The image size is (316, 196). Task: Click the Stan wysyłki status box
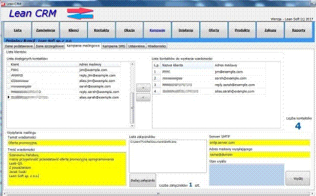pyautogui.click(x=246, y=174)
